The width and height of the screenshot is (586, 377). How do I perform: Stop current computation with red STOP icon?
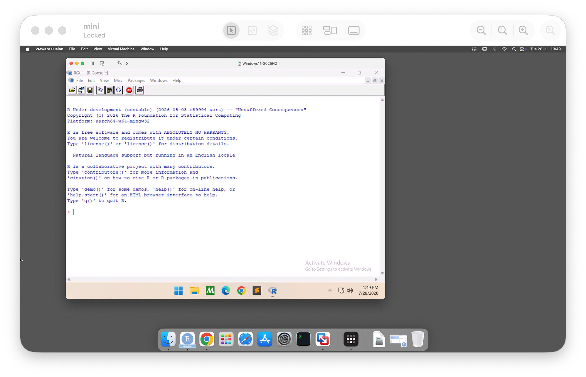tap(129, 90)
